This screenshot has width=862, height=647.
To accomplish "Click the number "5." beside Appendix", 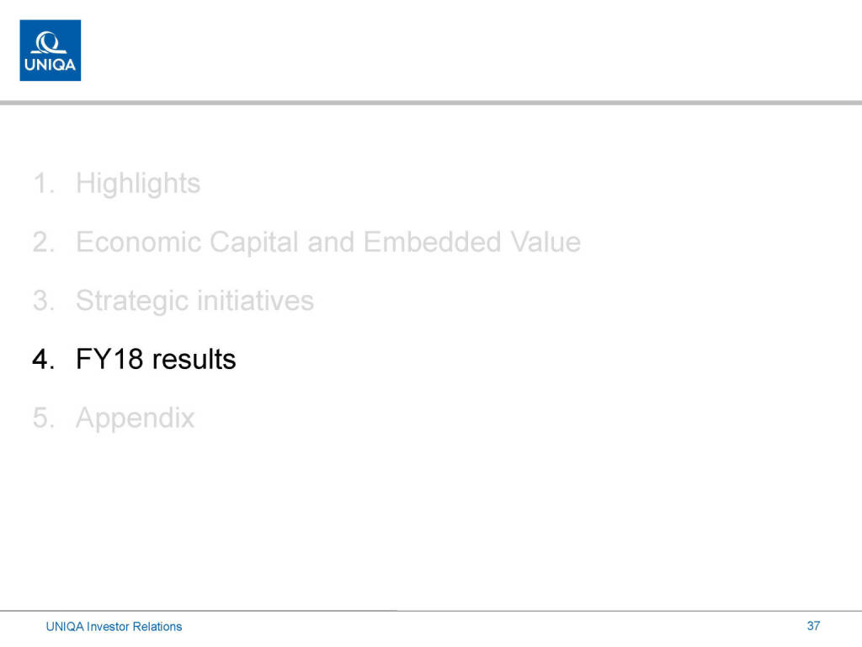I will click(x=45, y=419).
